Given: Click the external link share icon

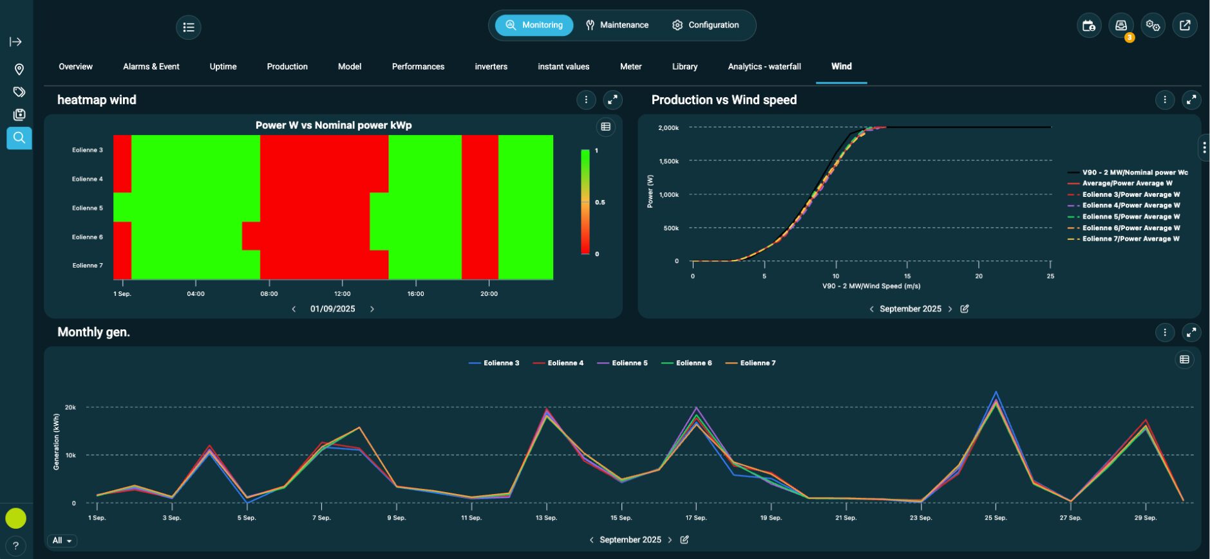Looking at the screenshot, I should (x=1185, y=26).
